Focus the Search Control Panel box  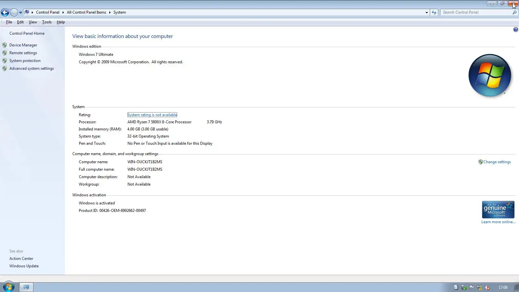pos(476,12)
